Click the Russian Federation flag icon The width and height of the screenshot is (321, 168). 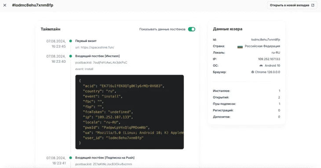coord(240,47)
